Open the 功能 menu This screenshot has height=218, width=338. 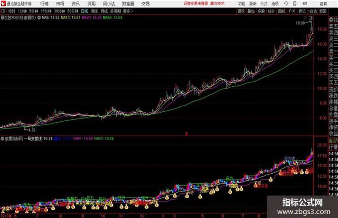point(242,4)
